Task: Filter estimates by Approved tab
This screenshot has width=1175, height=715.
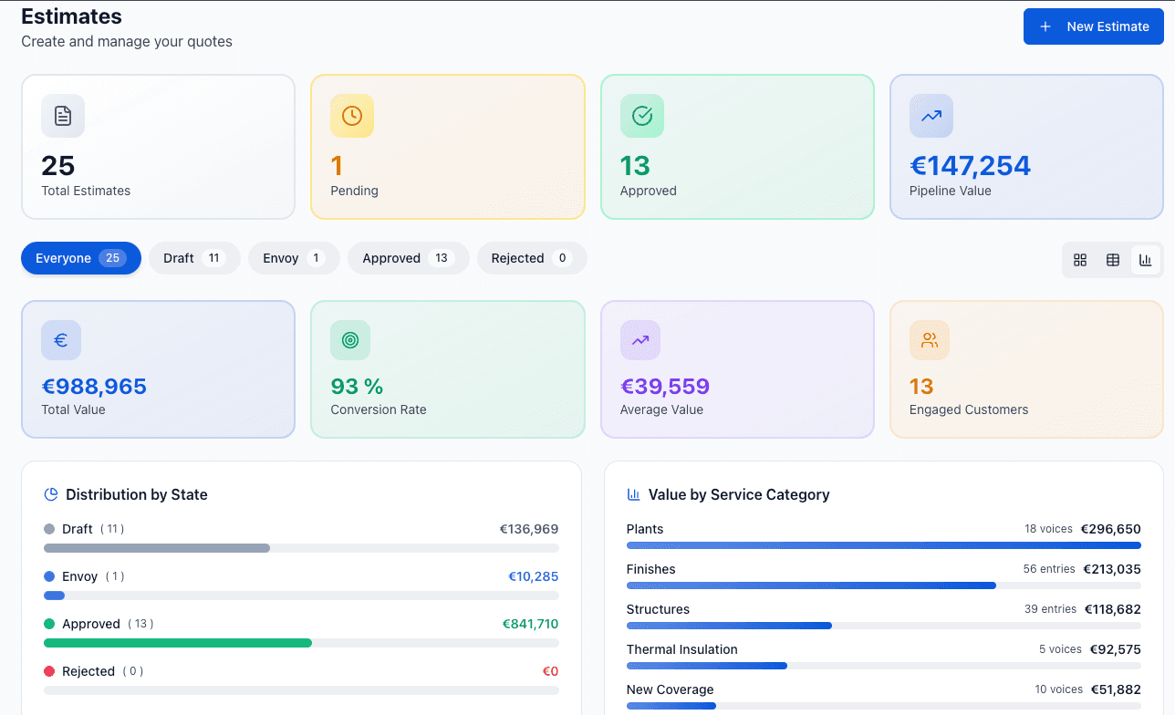Action: tap(409, 258)
